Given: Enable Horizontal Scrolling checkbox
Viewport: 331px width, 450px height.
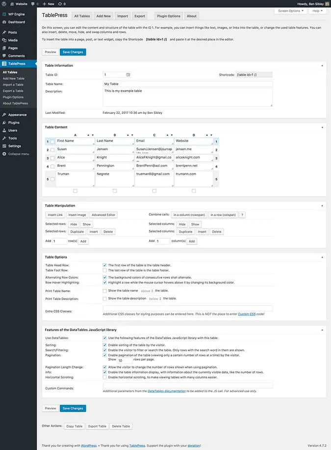Looking at the screenshot, I should [104, 377].
